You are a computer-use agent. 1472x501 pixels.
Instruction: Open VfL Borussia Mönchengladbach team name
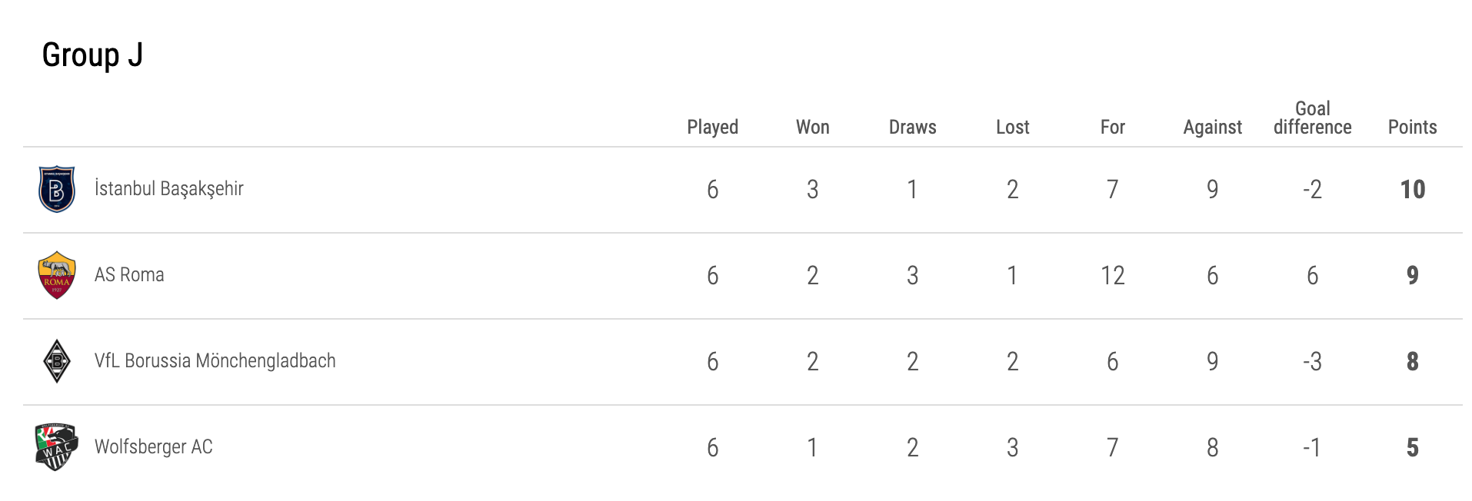(x=215, y=360)
